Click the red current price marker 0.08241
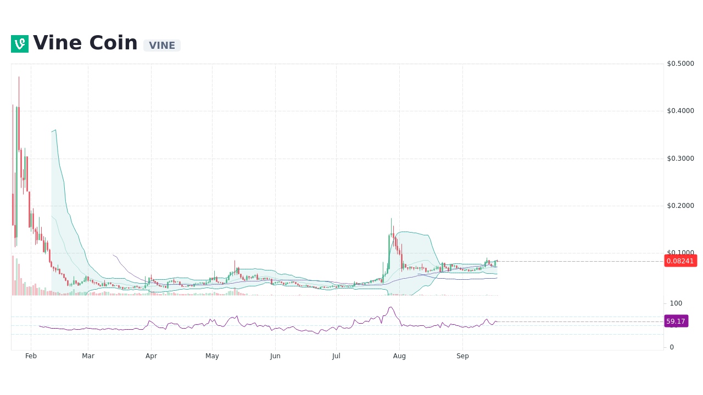This screenshot has width=703, height=395. pos(680,261)
